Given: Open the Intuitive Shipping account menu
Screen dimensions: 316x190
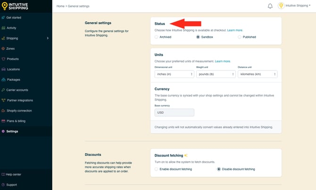Looking at the screenshot, I should click(298, 6).
